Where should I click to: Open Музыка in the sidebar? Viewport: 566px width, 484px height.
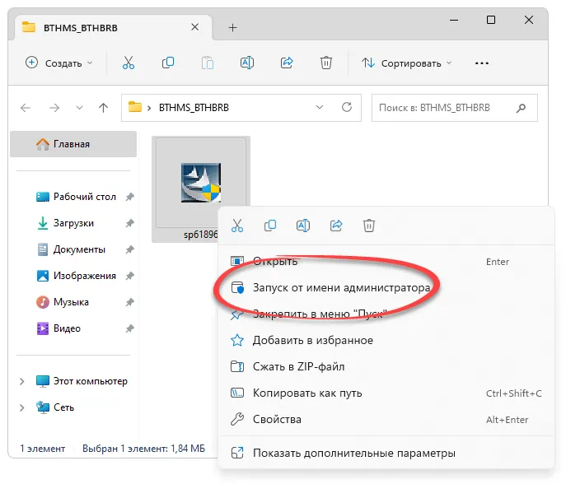[x=73, y=302]
